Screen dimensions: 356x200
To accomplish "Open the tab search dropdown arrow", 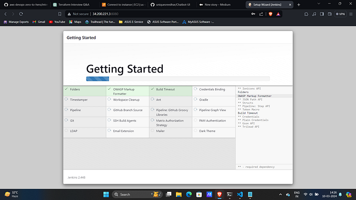I will (319, 4).
